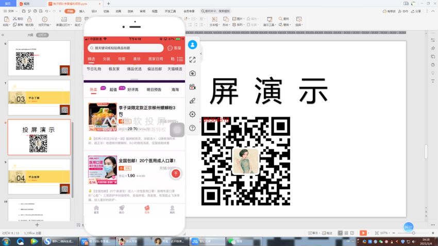Collapse the slide thumbnail panel chevron
Screen dimensions: 438x246
coord(3,35)
